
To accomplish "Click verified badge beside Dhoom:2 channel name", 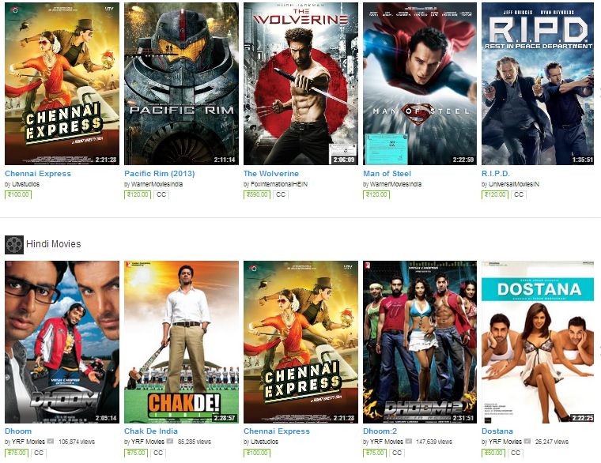I will pos(409,441).
